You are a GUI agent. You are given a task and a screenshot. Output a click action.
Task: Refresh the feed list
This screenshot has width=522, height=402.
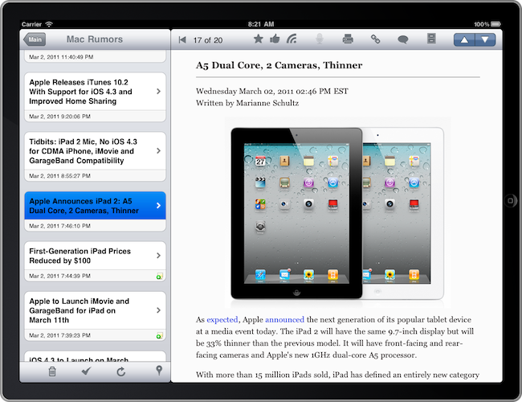(x=120, y=371)
